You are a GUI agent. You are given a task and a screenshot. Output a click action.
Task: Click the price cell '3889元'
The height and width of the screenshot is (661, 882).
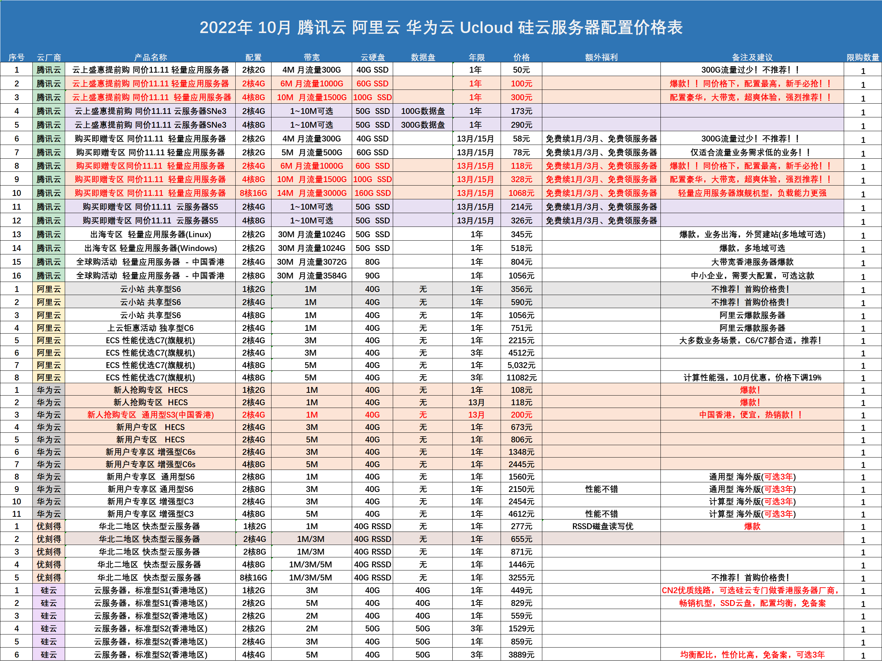tap(521, 654)
